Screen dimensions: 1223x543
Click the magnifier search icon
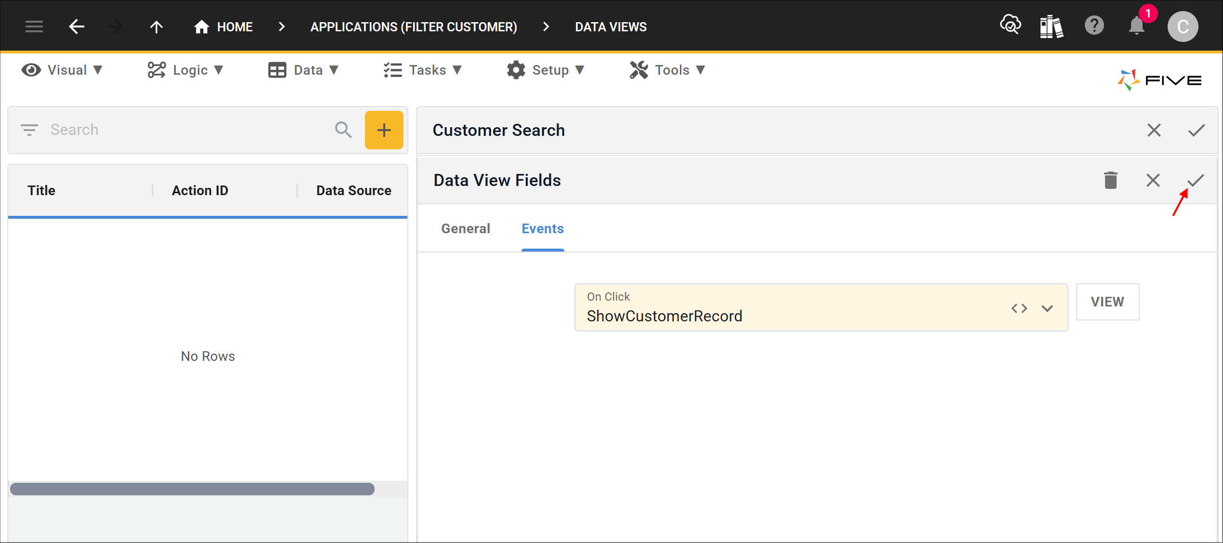click(343, 130)
